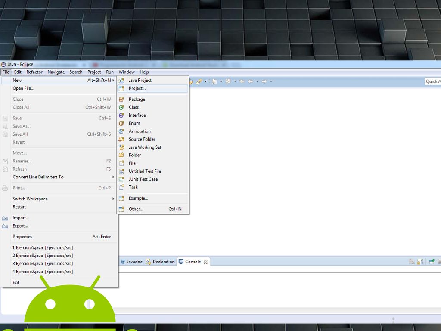Open the Back history dropdown
Image resolution: width=441 pixels, height=331 pixels.
tap(257, 81)
